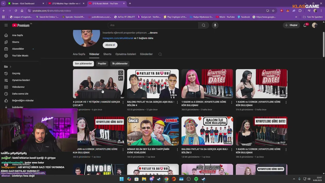Click the magnifier search button
325x183 pixels.
click(204, 25)
